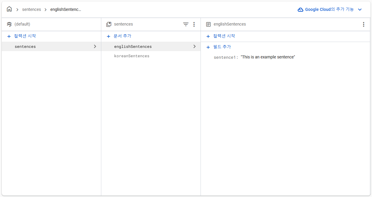Select the sentences collection row

click(51, 46)
